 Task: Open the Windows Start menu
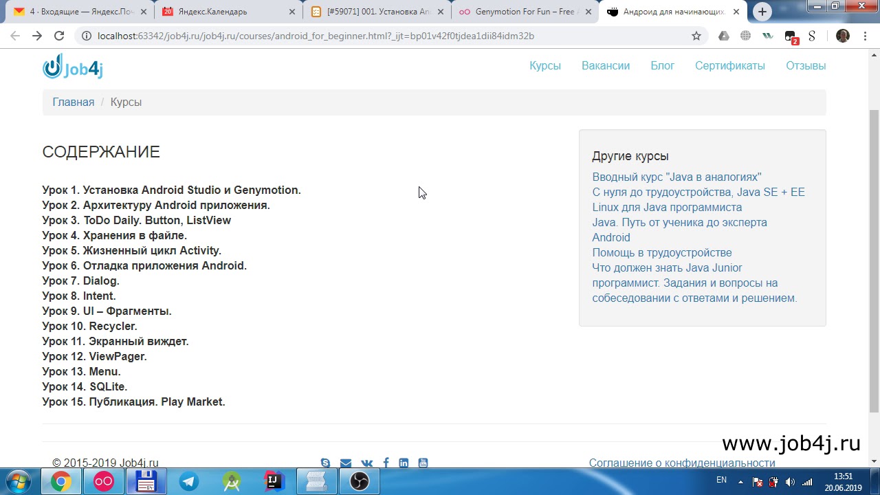[19, 481]
